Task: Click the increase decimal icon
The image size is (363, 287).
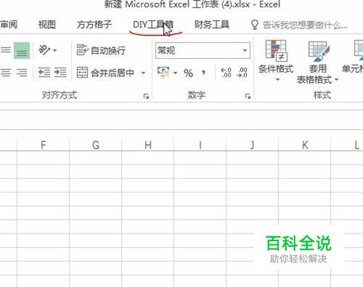Action: [226, 73]
